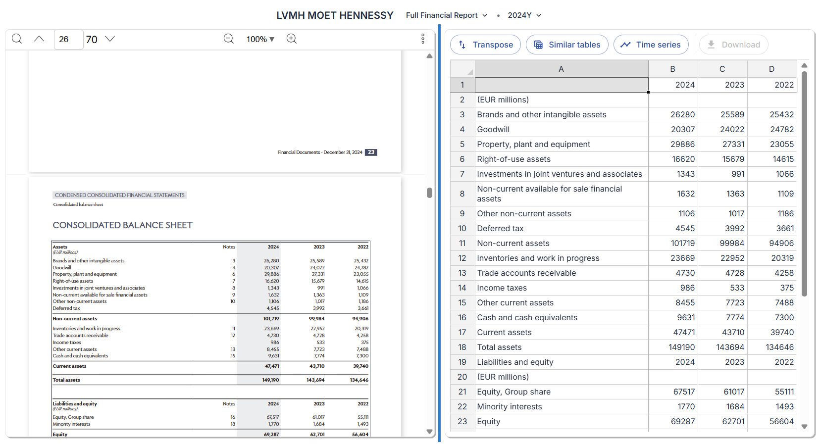The image size is (820, 444).
Task: Click value 26280 in column B
Action: pos(673,114)
